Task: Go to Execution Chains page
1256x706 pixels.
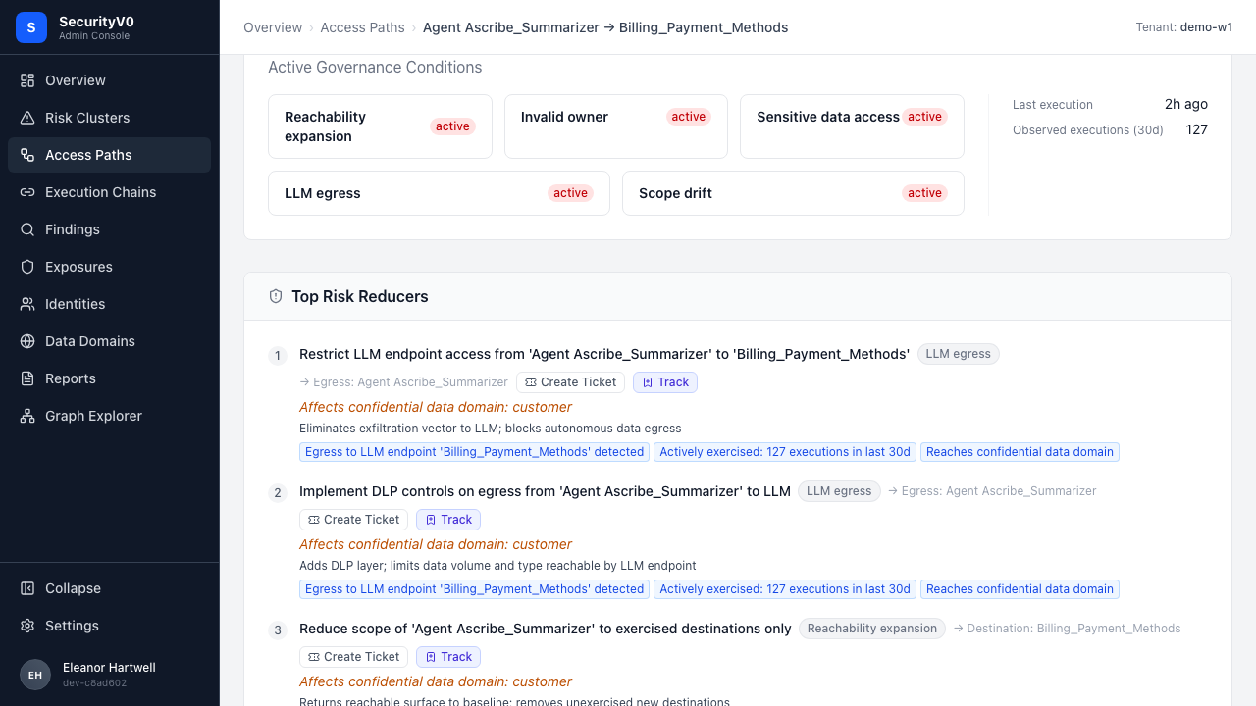Action: tap(109, 192)
